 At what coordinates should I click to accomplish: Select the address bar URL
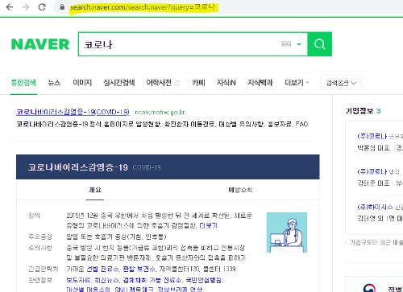[x=143, y=7]
